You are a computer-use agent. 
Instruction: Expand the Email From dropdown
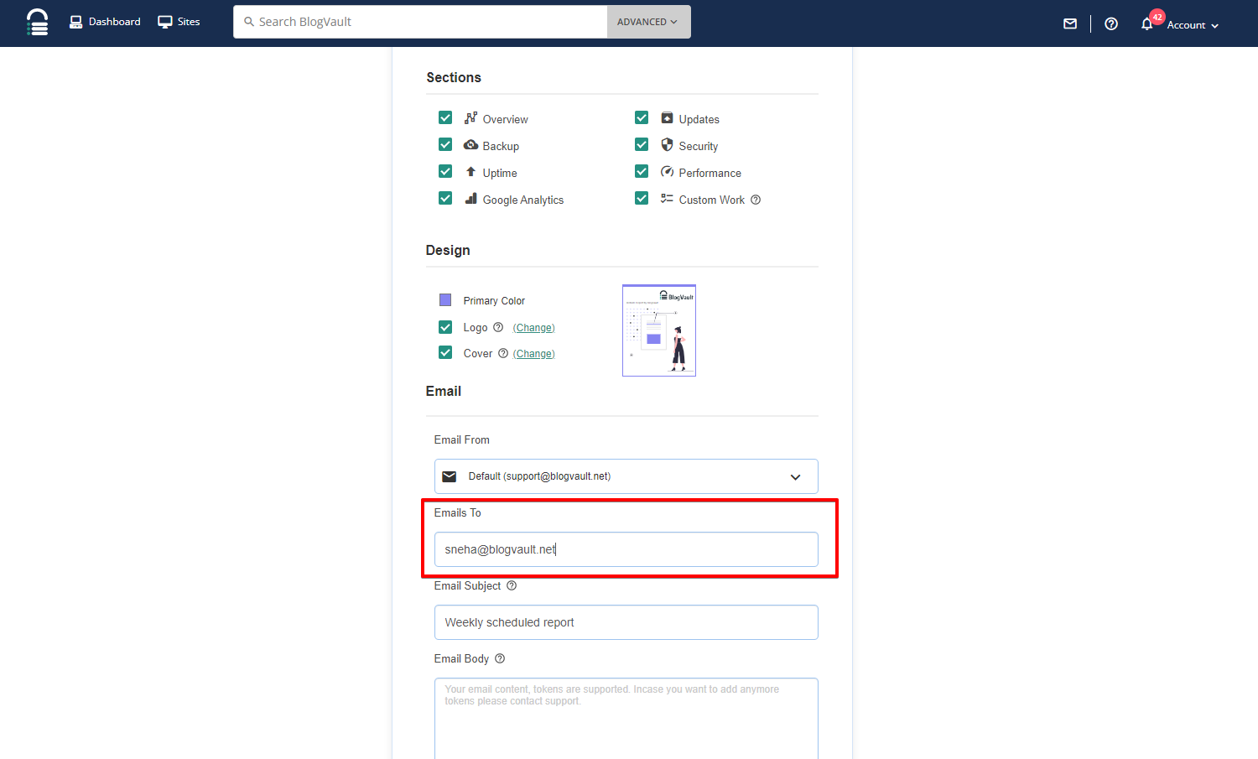626,476
